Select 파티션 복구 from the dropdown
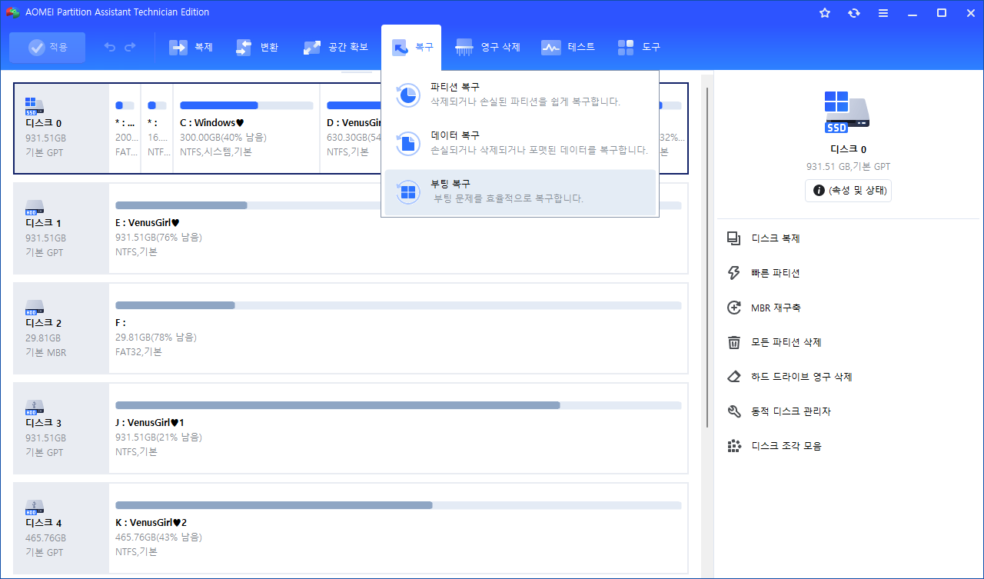Screen dimensions: 984x579 (x=520, y=95)
